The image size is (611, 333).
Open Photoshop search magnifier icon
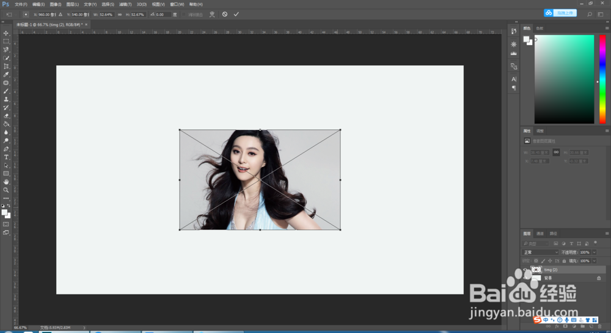coord(590,15)
